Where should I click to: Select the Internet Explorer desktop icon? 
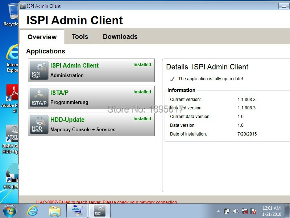click(x=12, y=58)
